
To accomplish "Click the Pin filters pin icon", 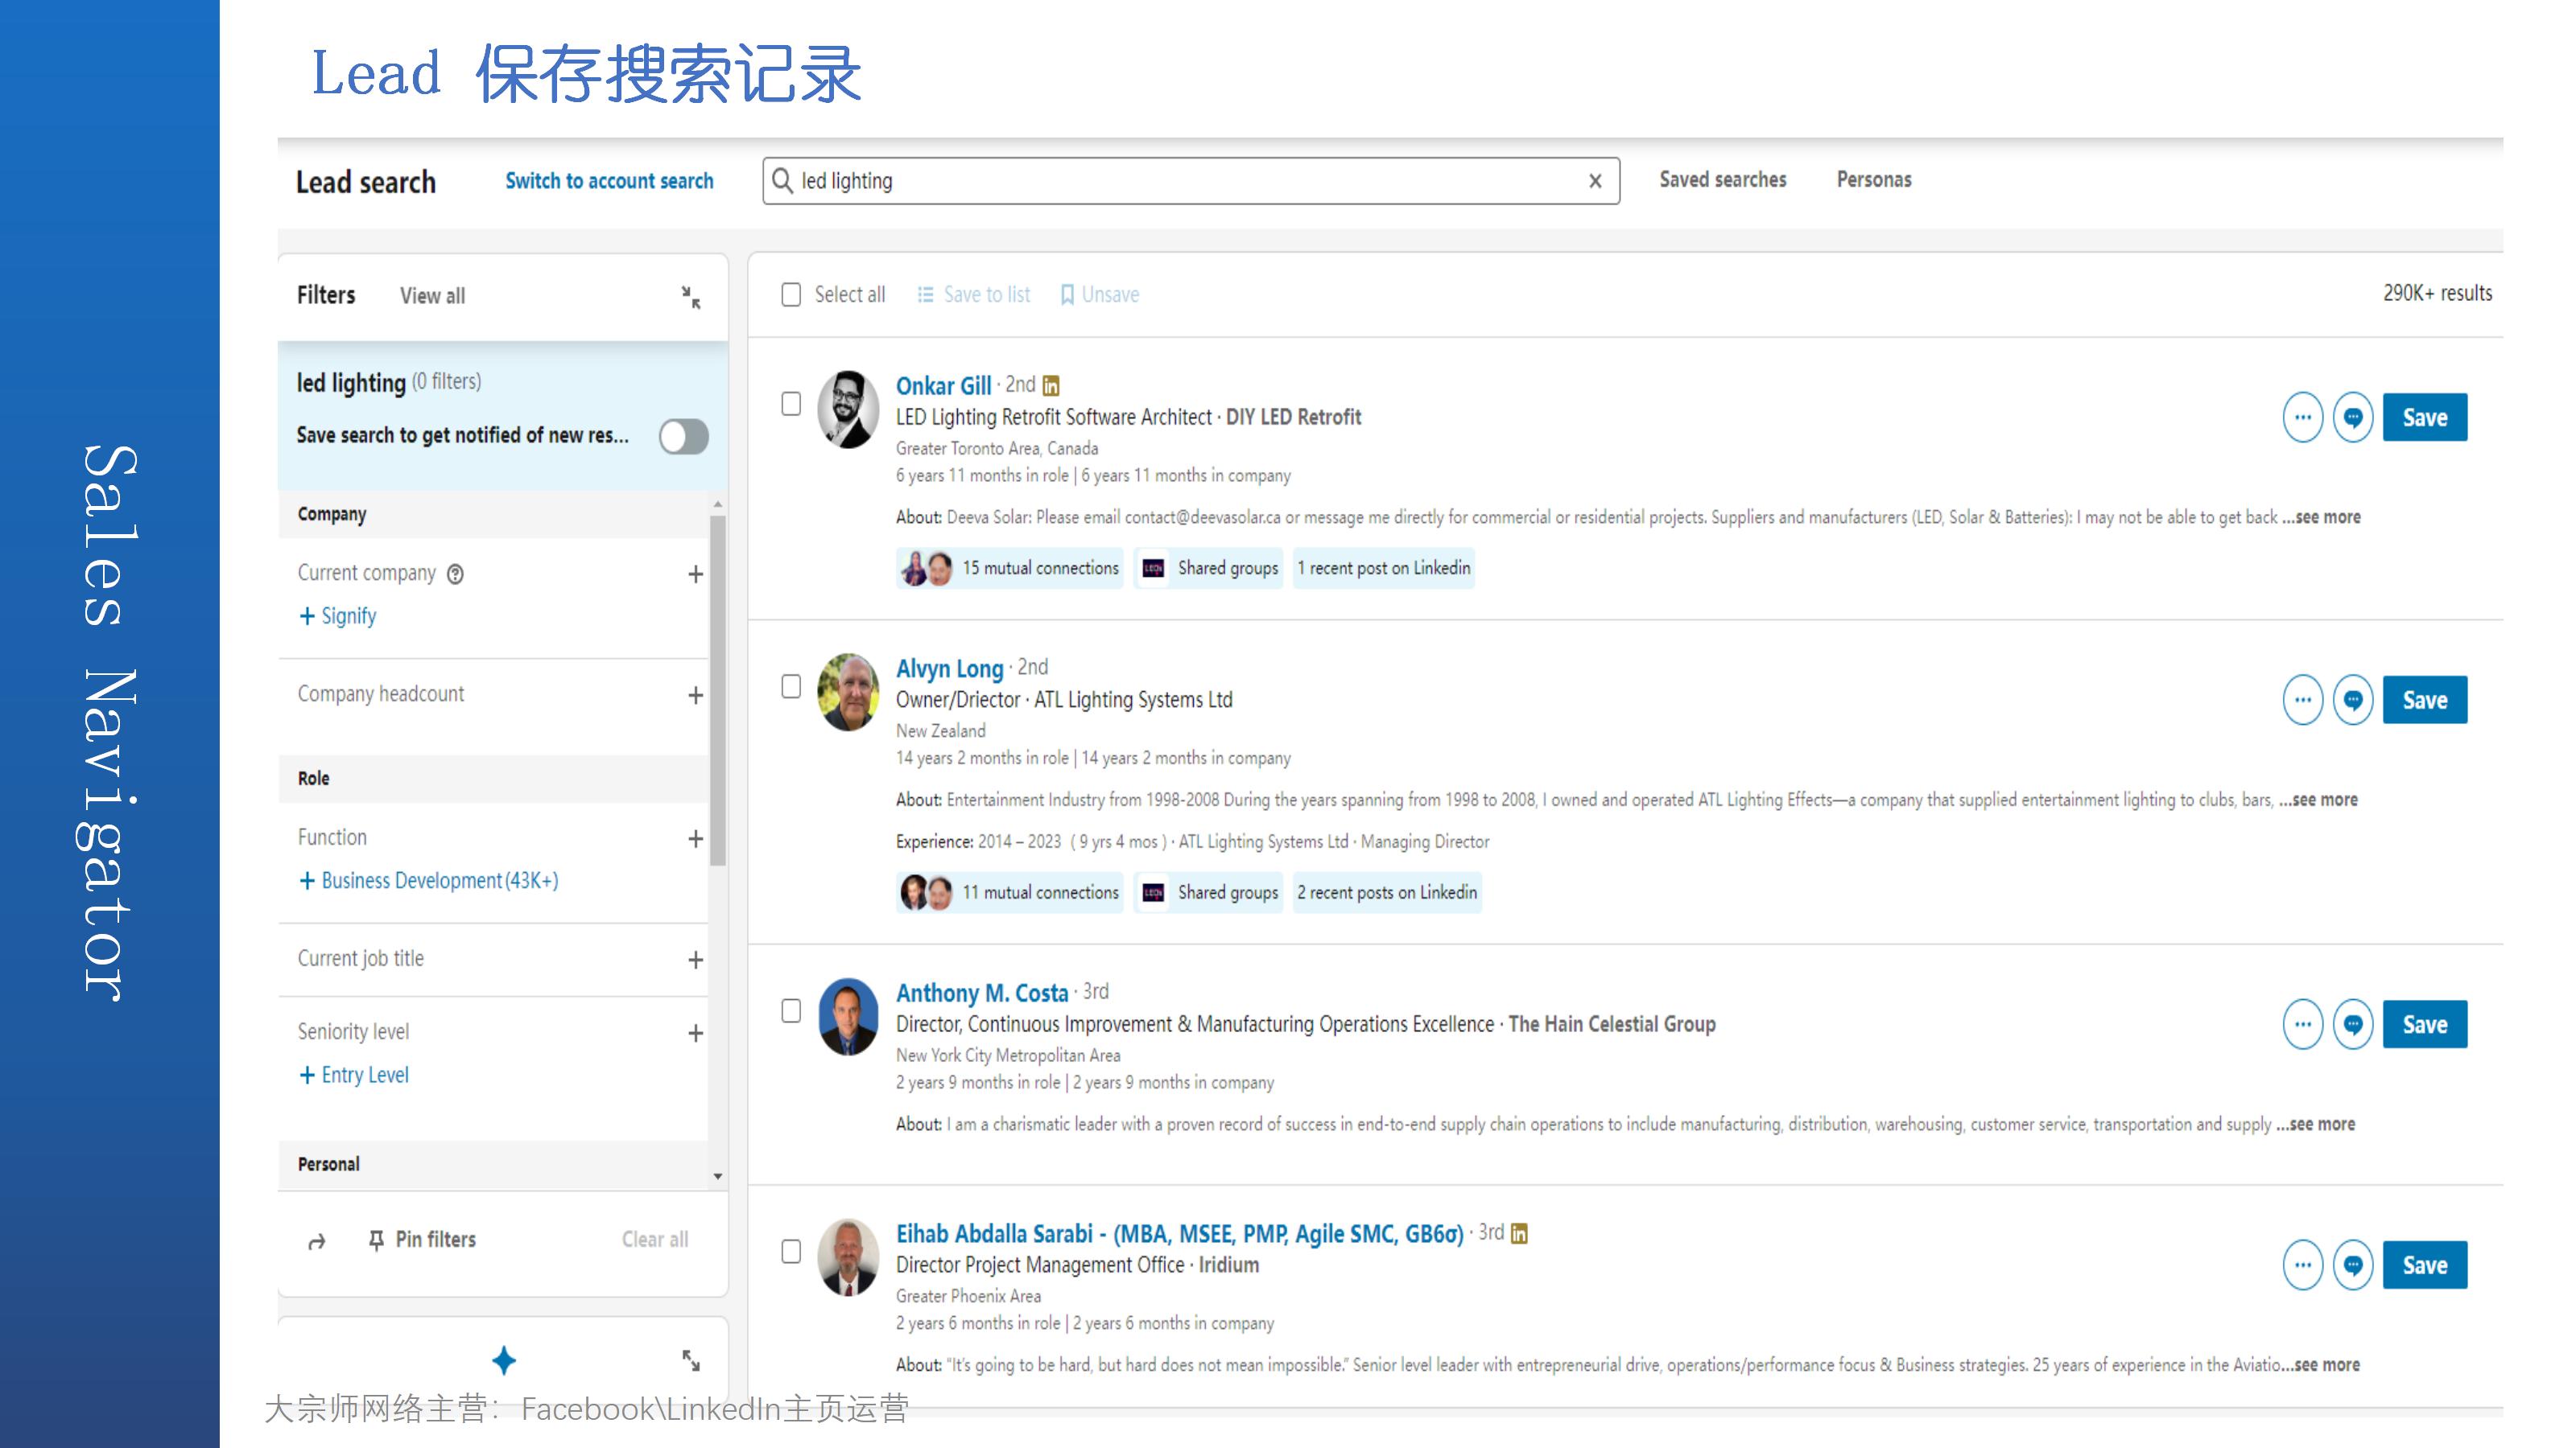I will [376, 1240].
